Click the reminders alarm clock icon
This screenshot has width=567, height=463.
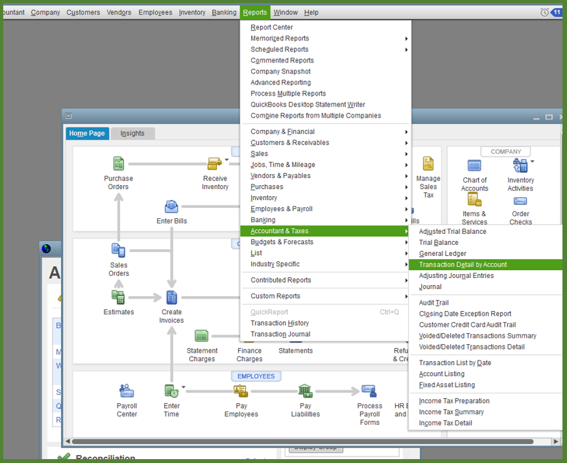[544, 12]
